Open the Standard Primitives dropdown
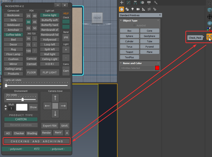Screen dimensions: 212x157 140,15
